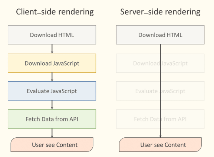The width and height of the screenshot is (214, 157).
Task: Select the blue Evaluate JavaScript box
Action: pos(52,91)
